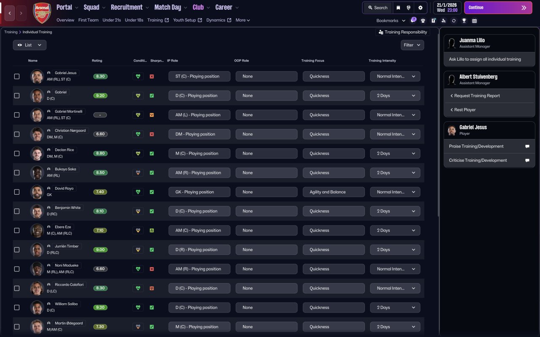
Task: Tick Benjamin White's checkbox
Action: tap(17, 211)
